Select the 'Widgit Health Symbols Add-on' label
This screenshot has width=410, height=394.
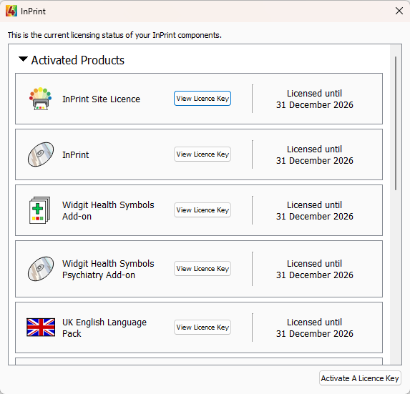tap(108, 210)
